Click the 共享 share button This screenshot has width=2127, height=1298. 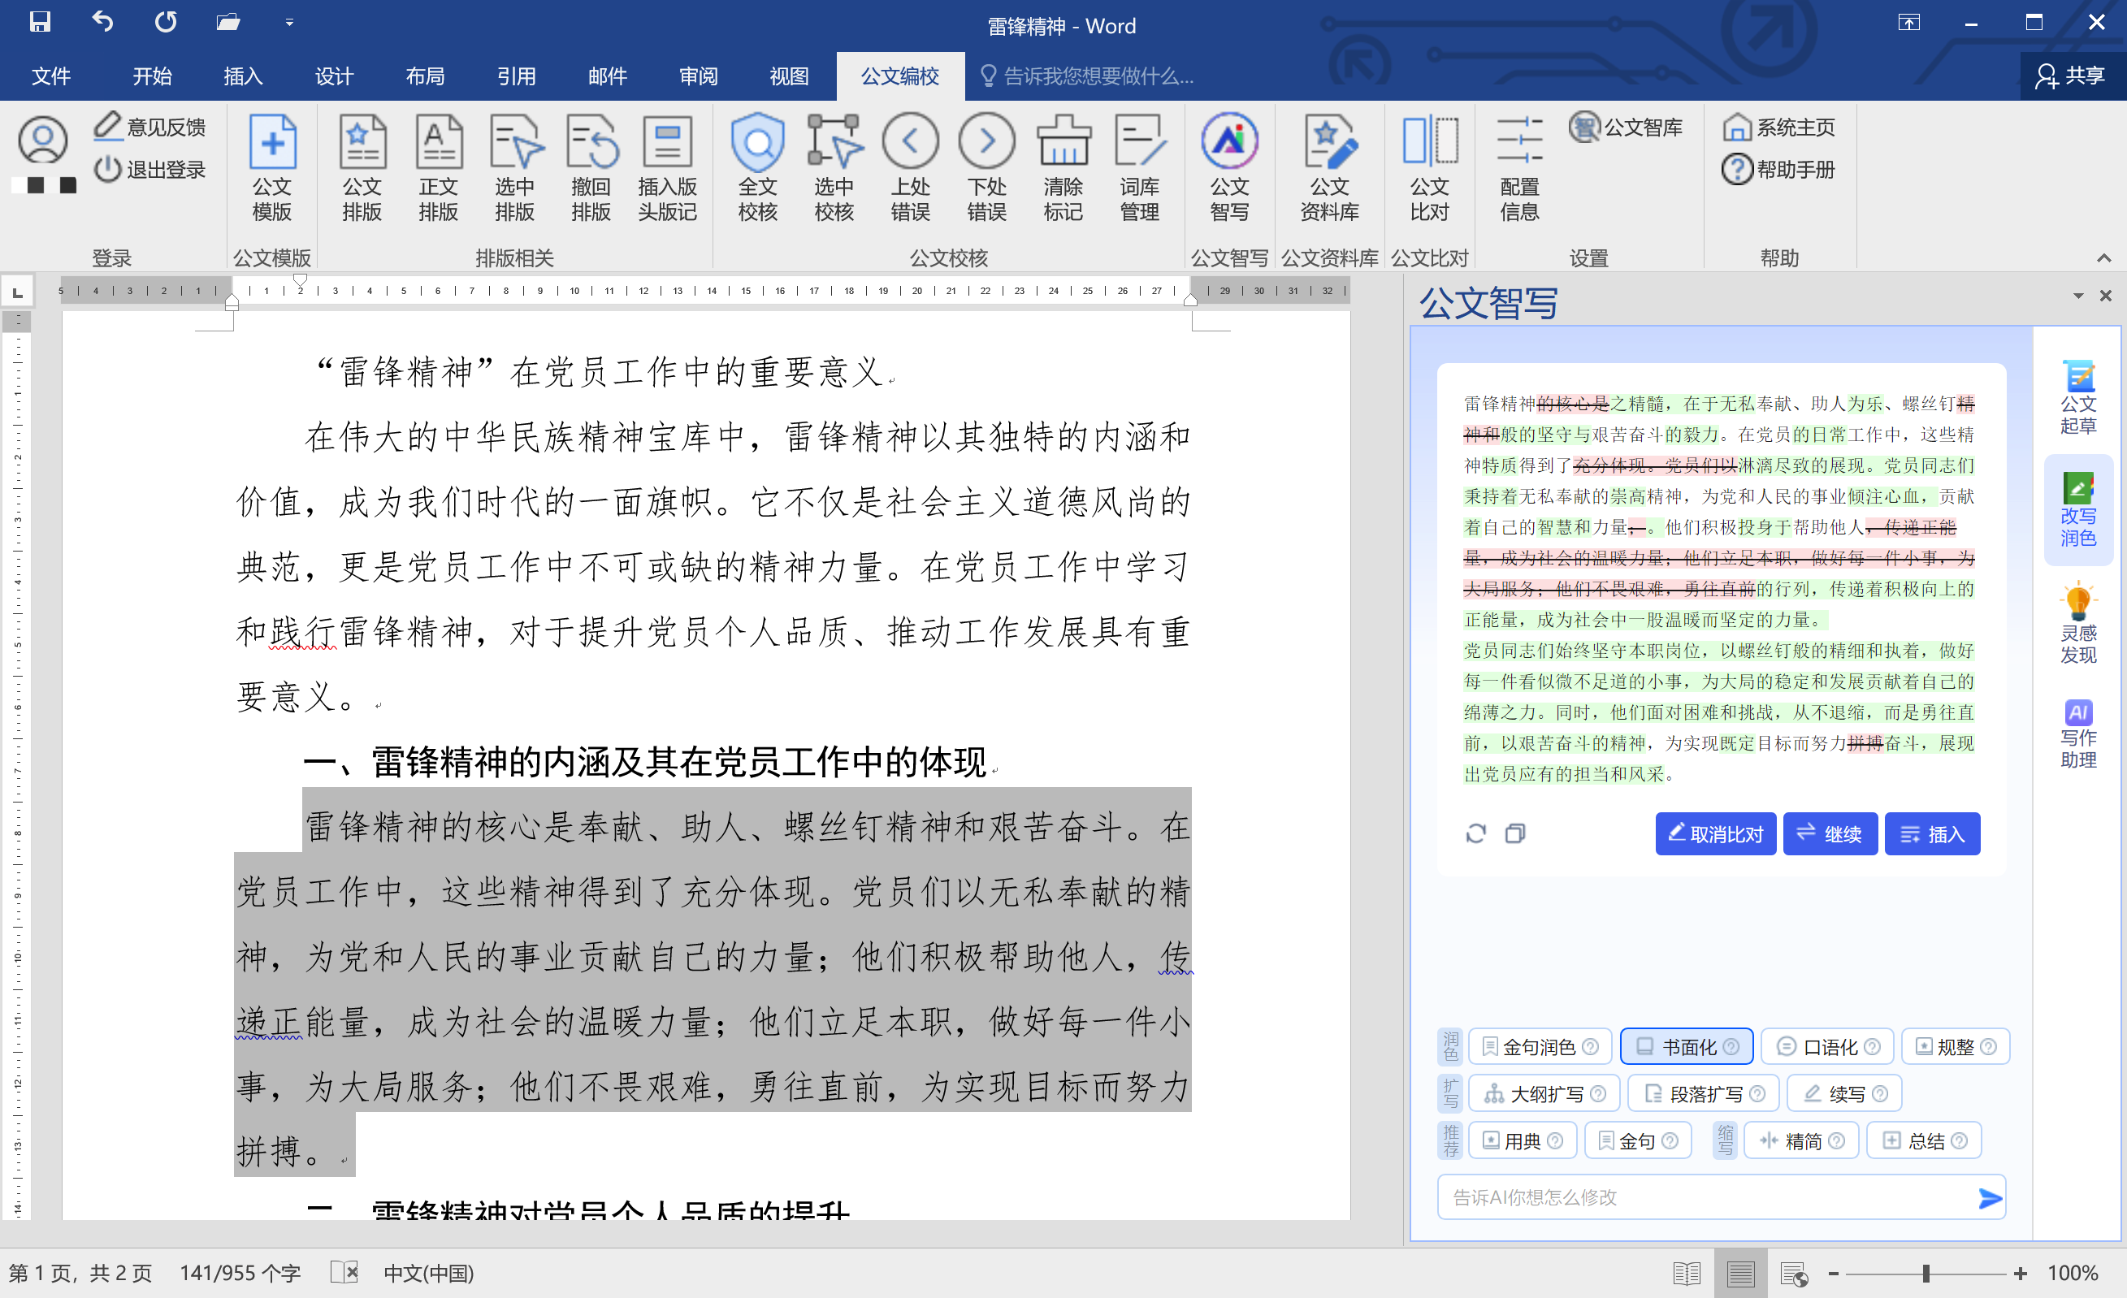(2071, 76)
